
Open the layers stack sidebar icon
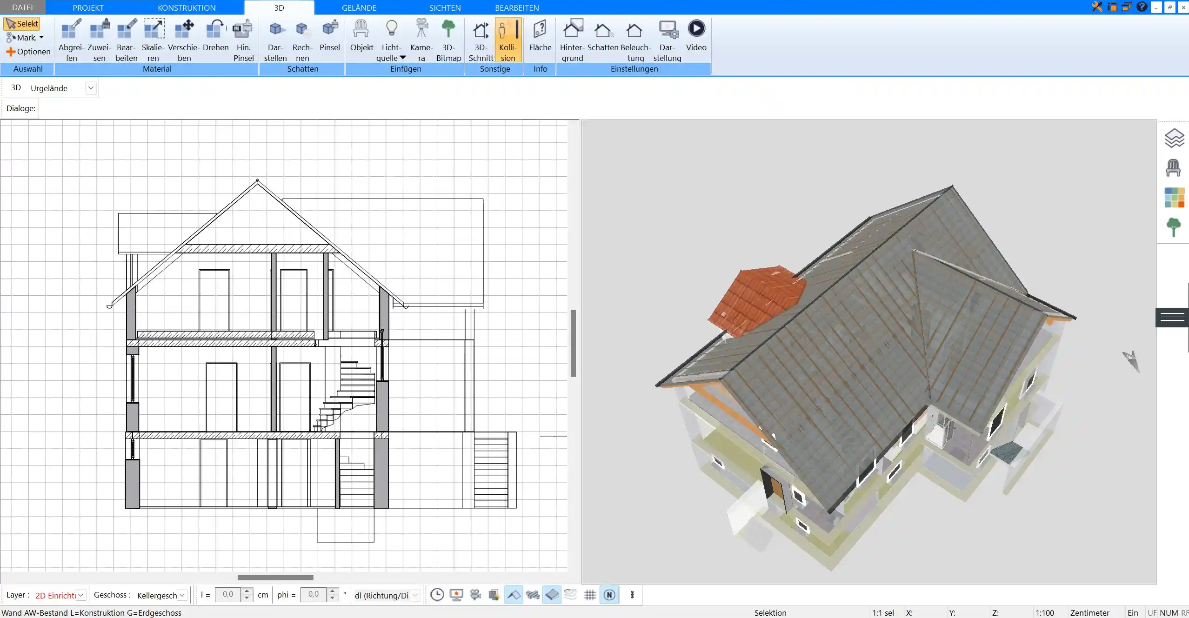pos(1174,138)
